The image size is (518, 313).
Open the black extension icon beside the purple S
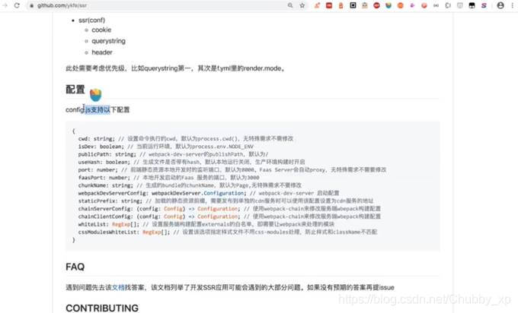tap(472, 5)
